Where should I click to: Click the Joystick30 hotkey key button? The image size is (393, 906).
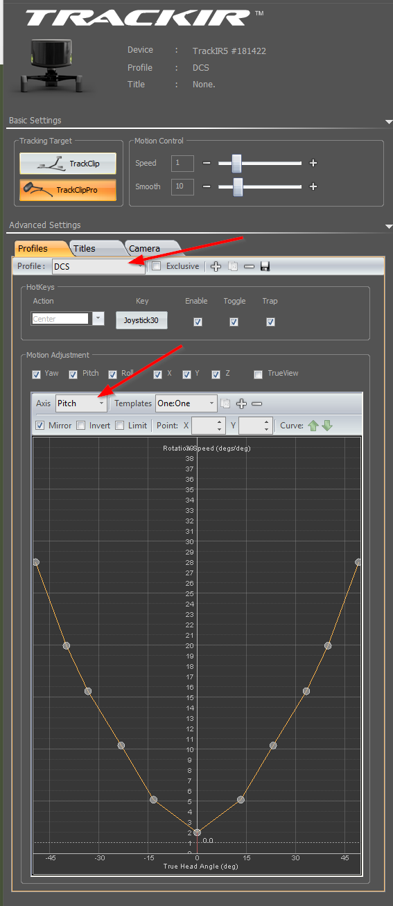click(x=141, y=320)
